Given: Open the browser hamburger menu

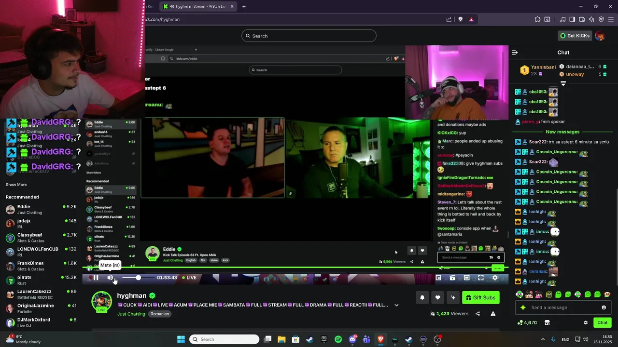Looking at the screenshot, I should pos(611,19).
